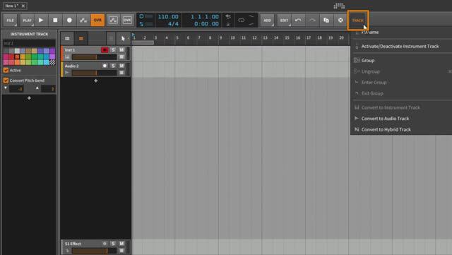Toggle the orange arranger timeline view icon
The height and width of the screenshot is (255, 452).
pyautogui.click(x=81, y=38)
